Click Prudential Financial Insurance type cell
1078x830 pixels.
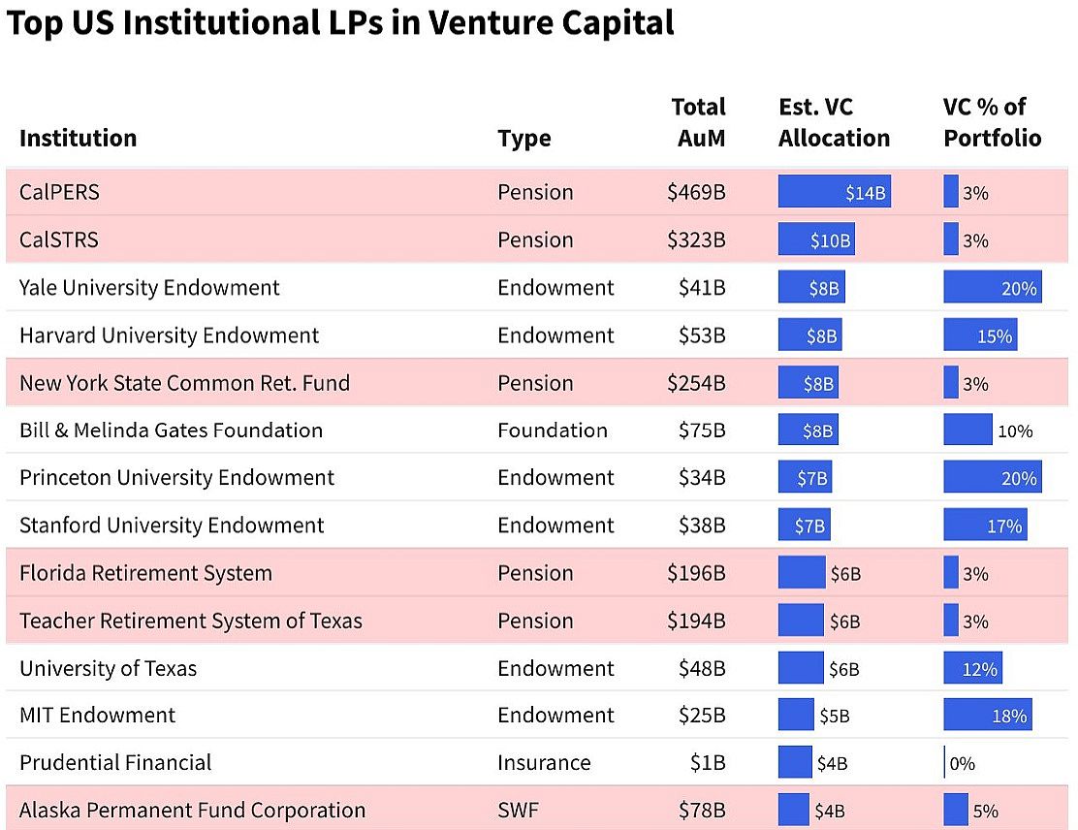click(544, 763)
